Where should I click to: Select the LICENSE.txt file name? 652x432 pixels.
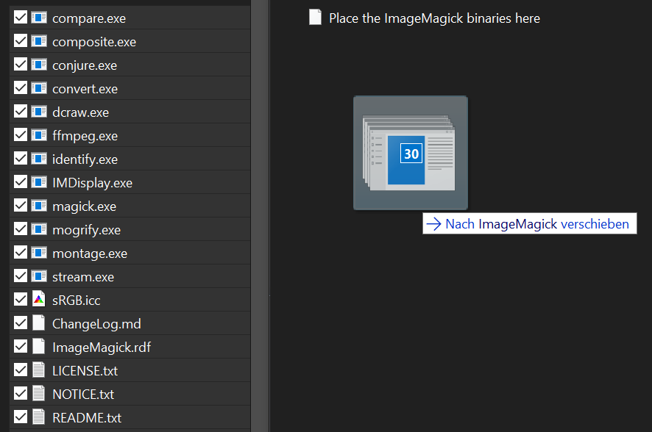[x=85, y=371]
